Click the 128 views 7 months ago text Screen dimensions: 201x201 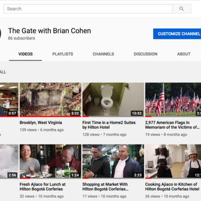click(x=104, y=134)
